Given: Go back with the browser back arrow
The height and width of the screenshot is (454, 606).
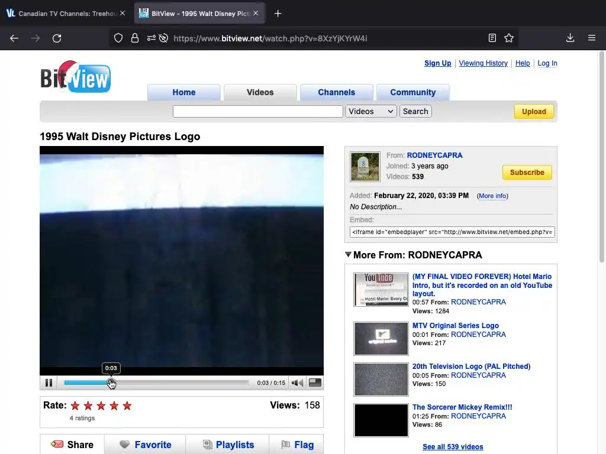Looking at the screenshot, I should click(14, 38).
